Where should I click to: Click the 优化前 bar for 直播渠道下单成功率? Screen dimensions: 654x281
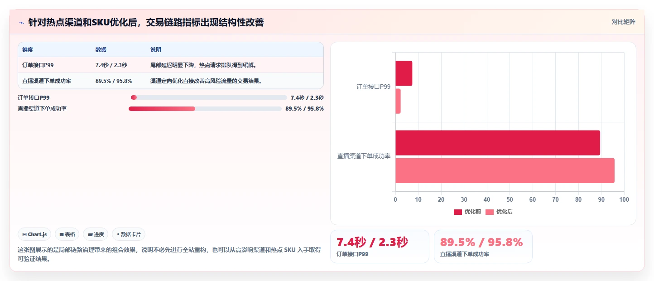498,143
